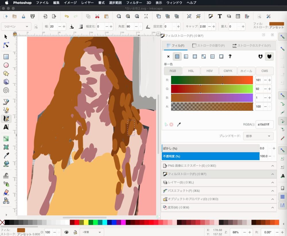This screenshot has width=287, height=236.
Task: Open the blend mode dropdown
Action: pyautogui.click(x=258, y=136)
